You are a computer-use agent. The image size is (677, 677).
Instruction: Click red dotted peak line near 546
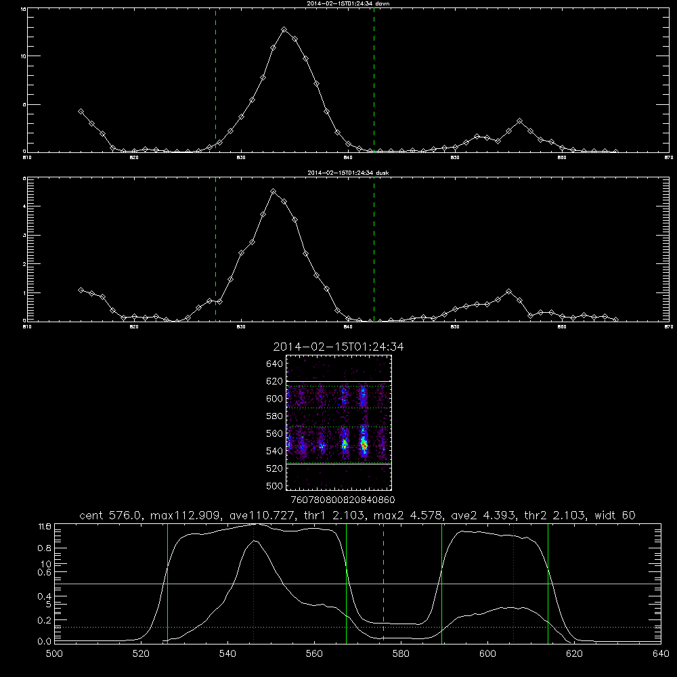pos(253,583)
